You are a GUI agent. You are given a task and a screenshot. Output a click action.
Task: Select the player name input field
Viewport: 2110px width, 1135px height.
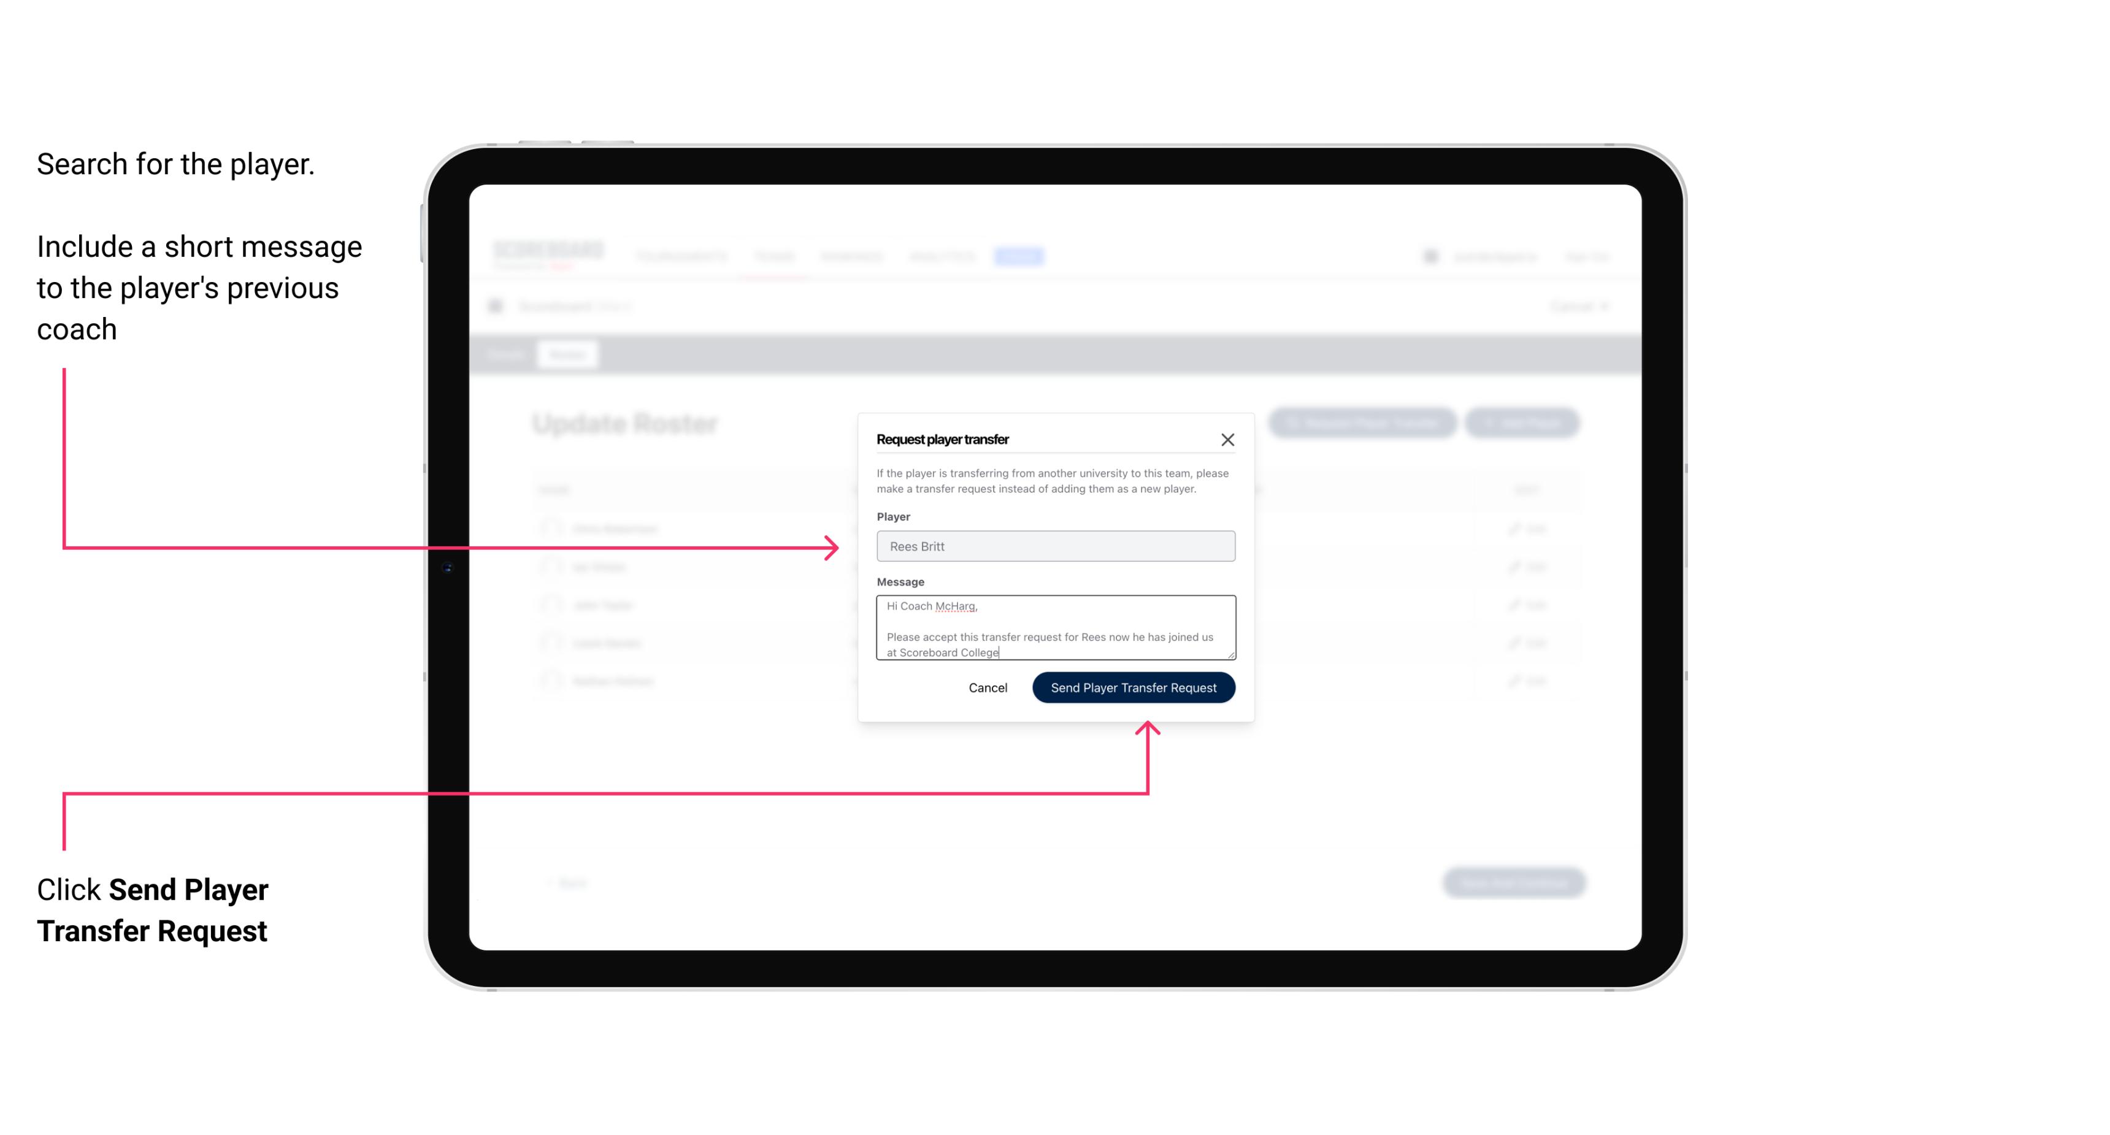tap(1054, 546)
